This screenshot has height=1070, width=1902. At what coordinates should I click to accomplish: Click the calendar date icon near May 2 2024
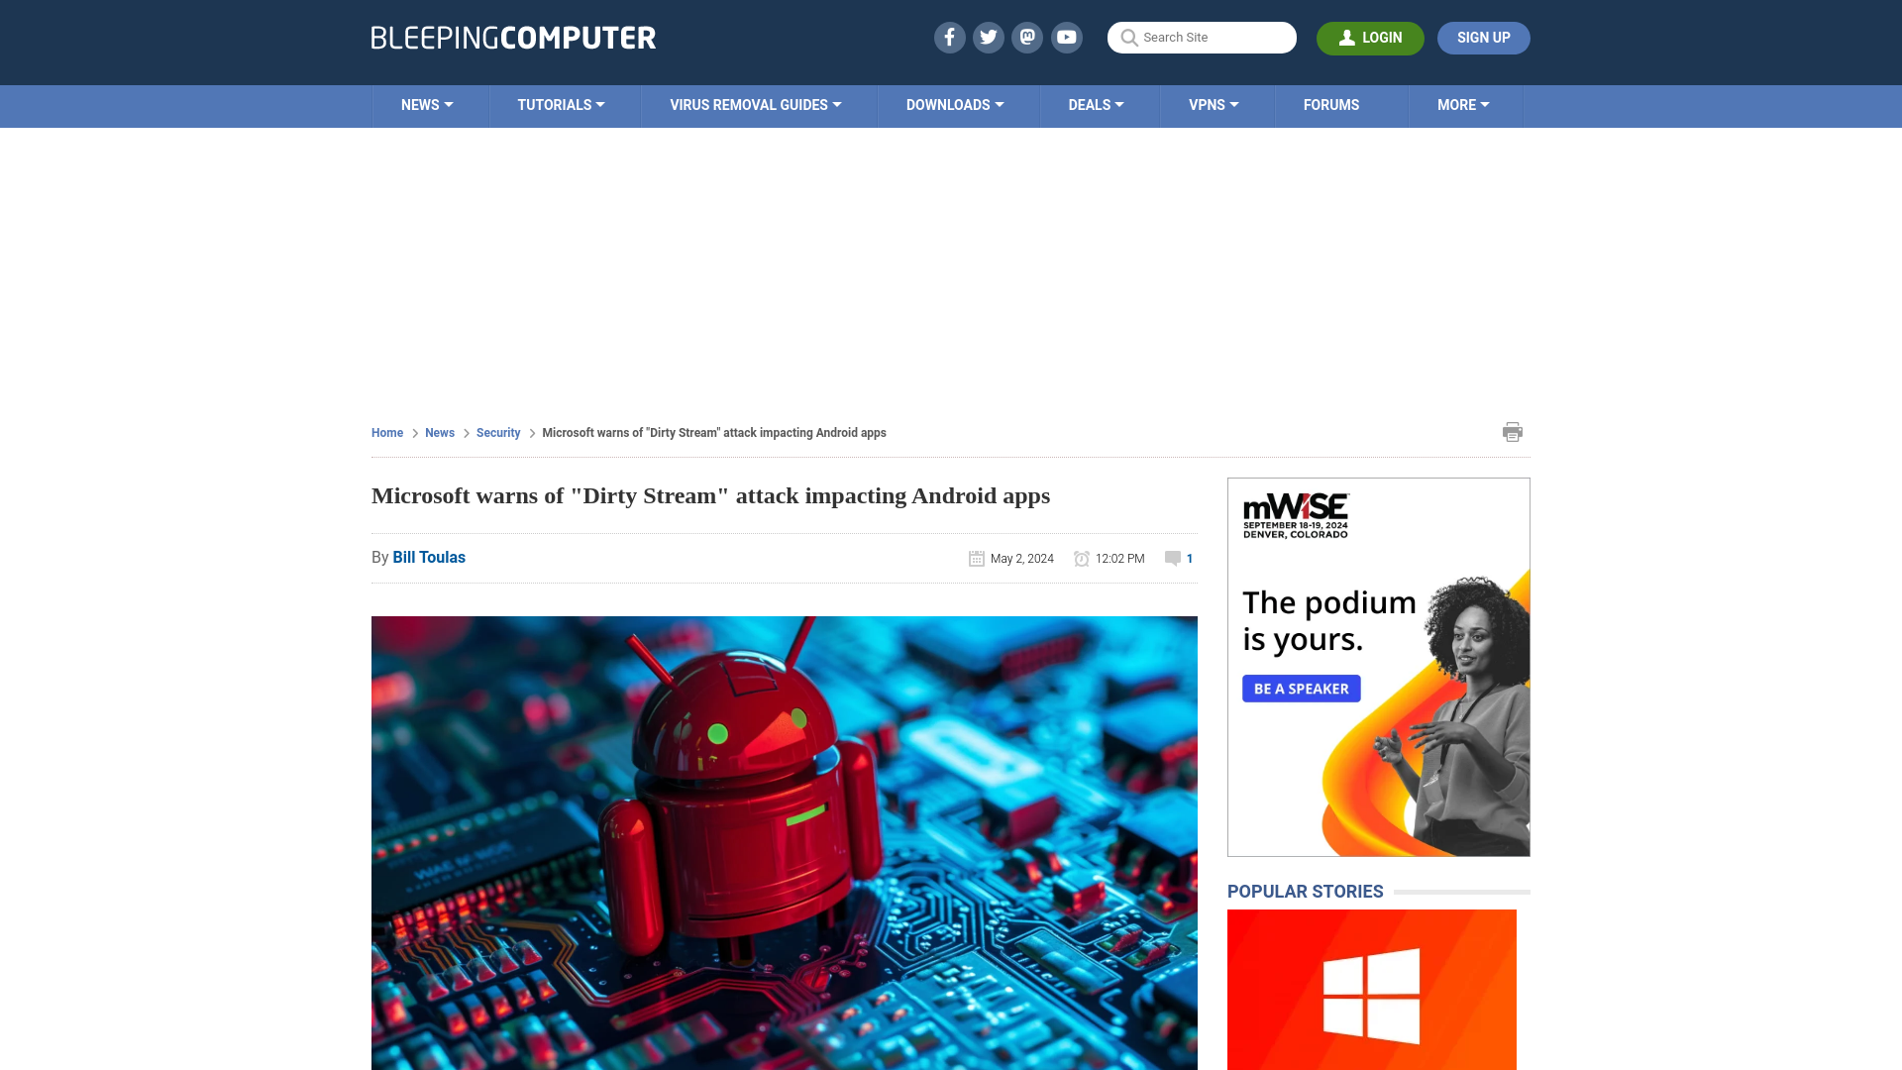coord(976,558)
